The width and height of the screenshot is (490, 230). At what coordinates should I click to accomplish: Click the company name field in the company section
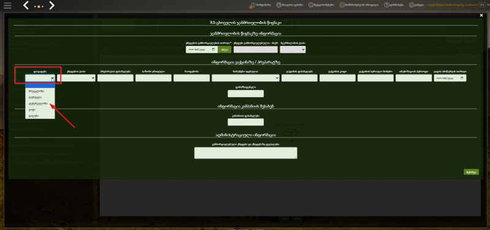pos(246,122)
